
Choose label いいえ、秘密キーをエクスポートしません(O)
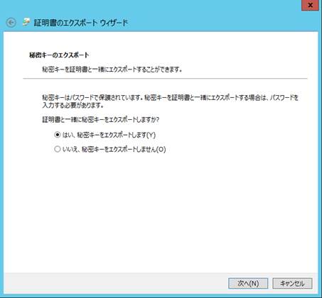click(x=114, y=149)
